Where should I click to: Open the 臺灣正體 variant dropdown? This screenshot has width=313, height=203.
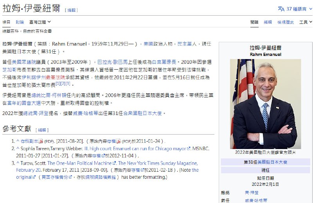40,22
